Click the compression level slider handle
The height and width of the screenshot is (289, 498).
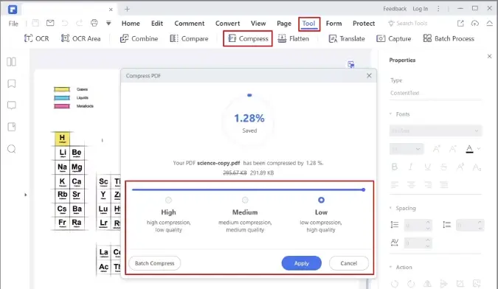(363, 189)
